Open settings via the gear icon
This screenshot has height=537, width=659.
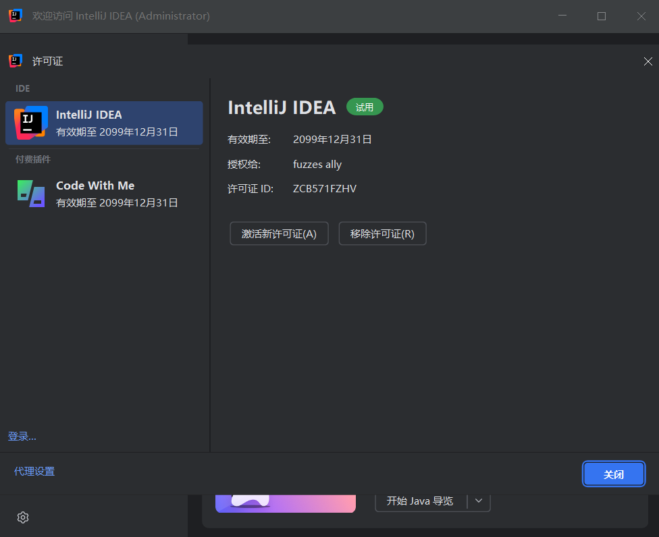point(23,517)
